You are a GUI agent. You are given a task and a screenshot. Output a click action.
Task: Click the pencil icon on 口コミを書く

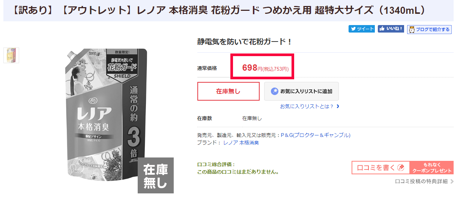pos(401,168)
